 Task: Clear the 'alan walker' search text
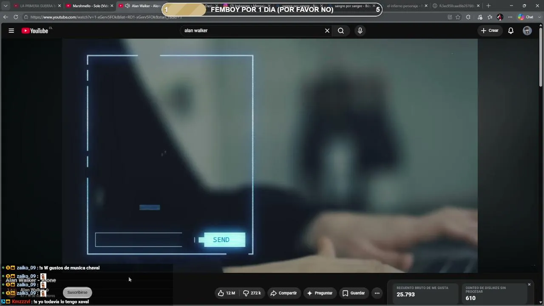[x=327, y=31]
